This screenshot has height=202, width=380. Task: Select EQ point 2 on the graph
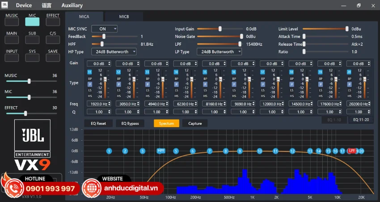pos(125,151)
